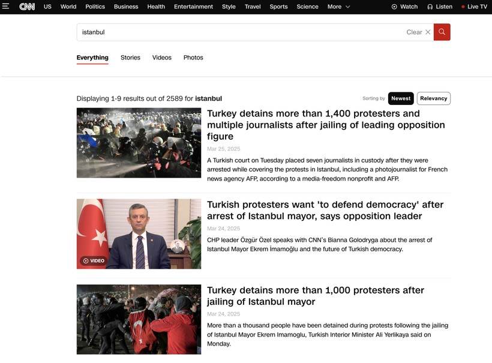
Task: Sort results by Relevancy
Action: 433,98
